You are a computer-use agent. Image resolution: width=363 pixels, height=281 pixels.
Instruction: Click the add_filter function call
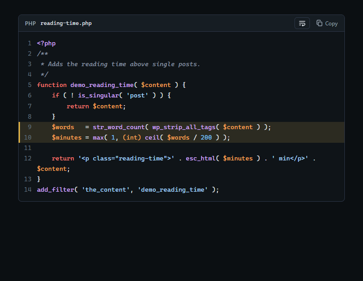click(55, 189)
